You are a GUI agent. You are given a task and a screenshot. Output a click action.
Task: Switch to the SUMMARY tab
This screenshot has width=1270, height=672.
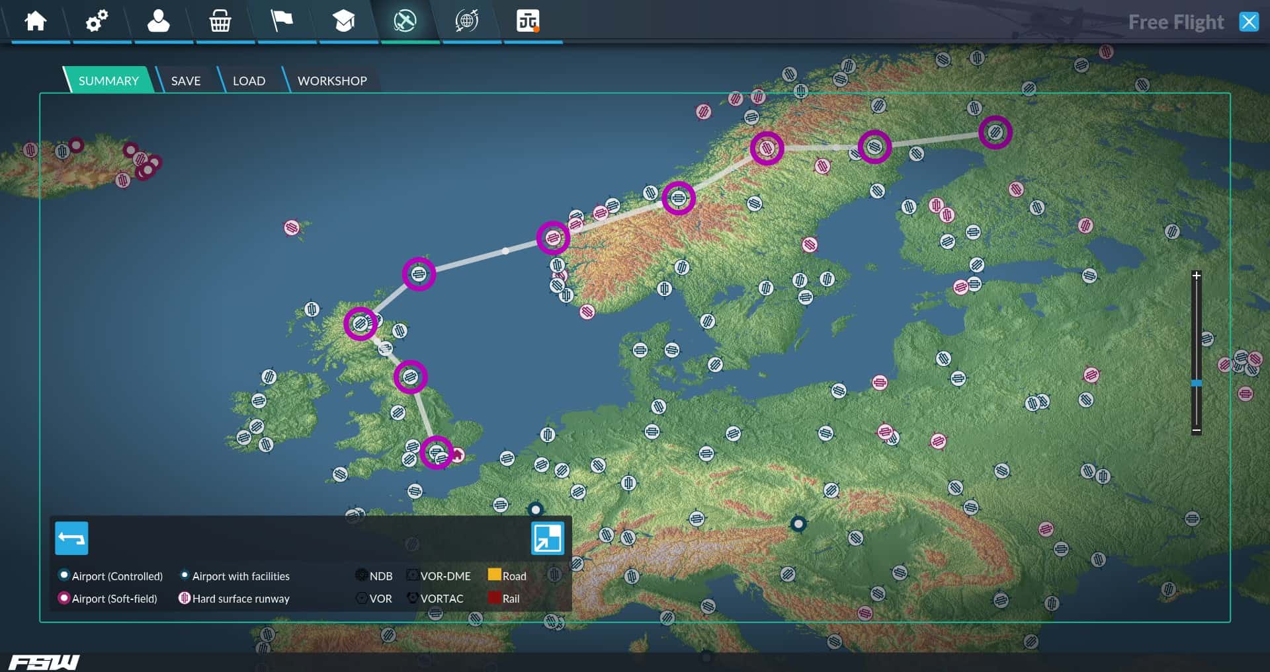coord(108,81)
